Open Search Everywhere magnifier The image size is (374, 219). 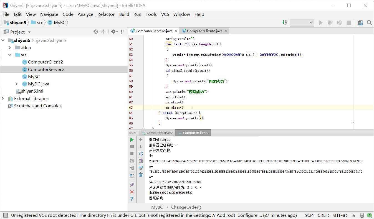coord(369,23)
